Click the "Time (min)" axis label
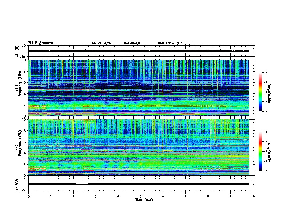The width and height of the screenshot is (285, 220). (x=144, y=200)
